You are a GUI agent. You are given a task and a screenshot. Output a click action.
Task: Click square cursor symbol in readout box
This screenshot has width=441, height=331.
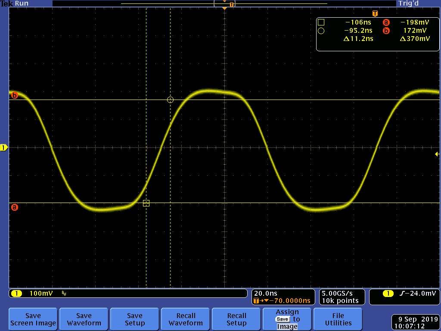click(321, 22)
